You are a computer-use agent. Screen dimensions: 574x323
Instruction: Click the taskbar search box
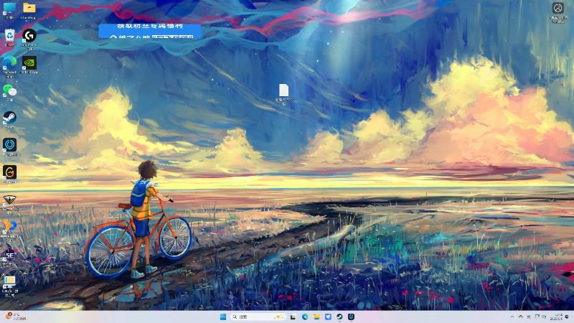coord(258,317)
